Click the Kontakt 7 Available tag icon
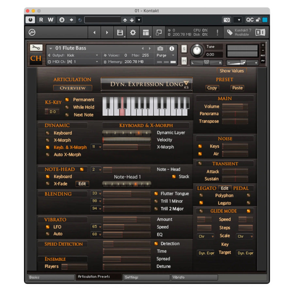 (x=230, y=32)
